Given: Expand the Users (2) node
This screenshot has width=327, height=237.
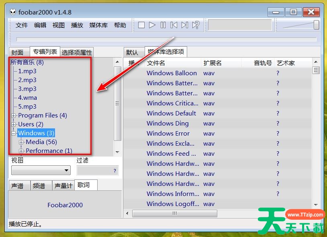Looking at the screenshot, I should 13,124.
